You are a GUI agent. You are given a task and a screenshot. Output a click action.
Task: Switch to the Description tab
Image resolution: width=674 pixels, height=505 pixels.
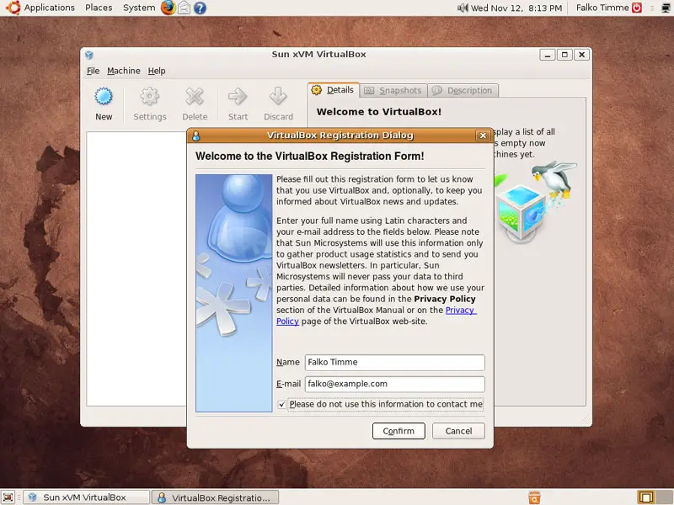pyautogui.click(x=463, y=91)
